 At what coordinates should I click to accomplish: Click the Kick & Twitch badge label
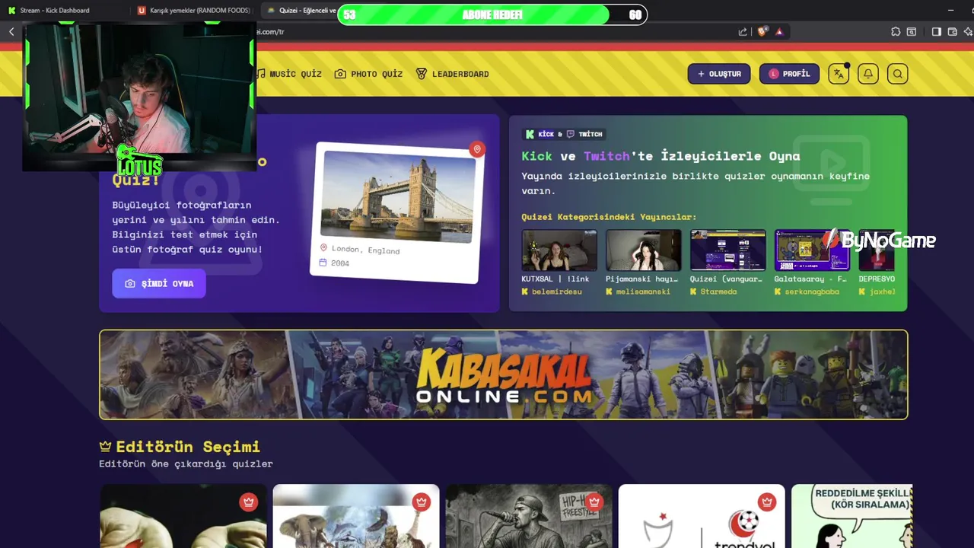click(564, 134)
